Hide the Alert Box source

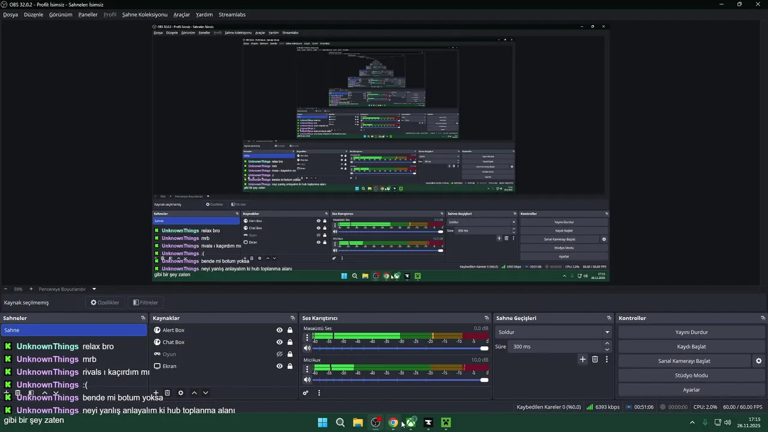click(x=280, y=330)
